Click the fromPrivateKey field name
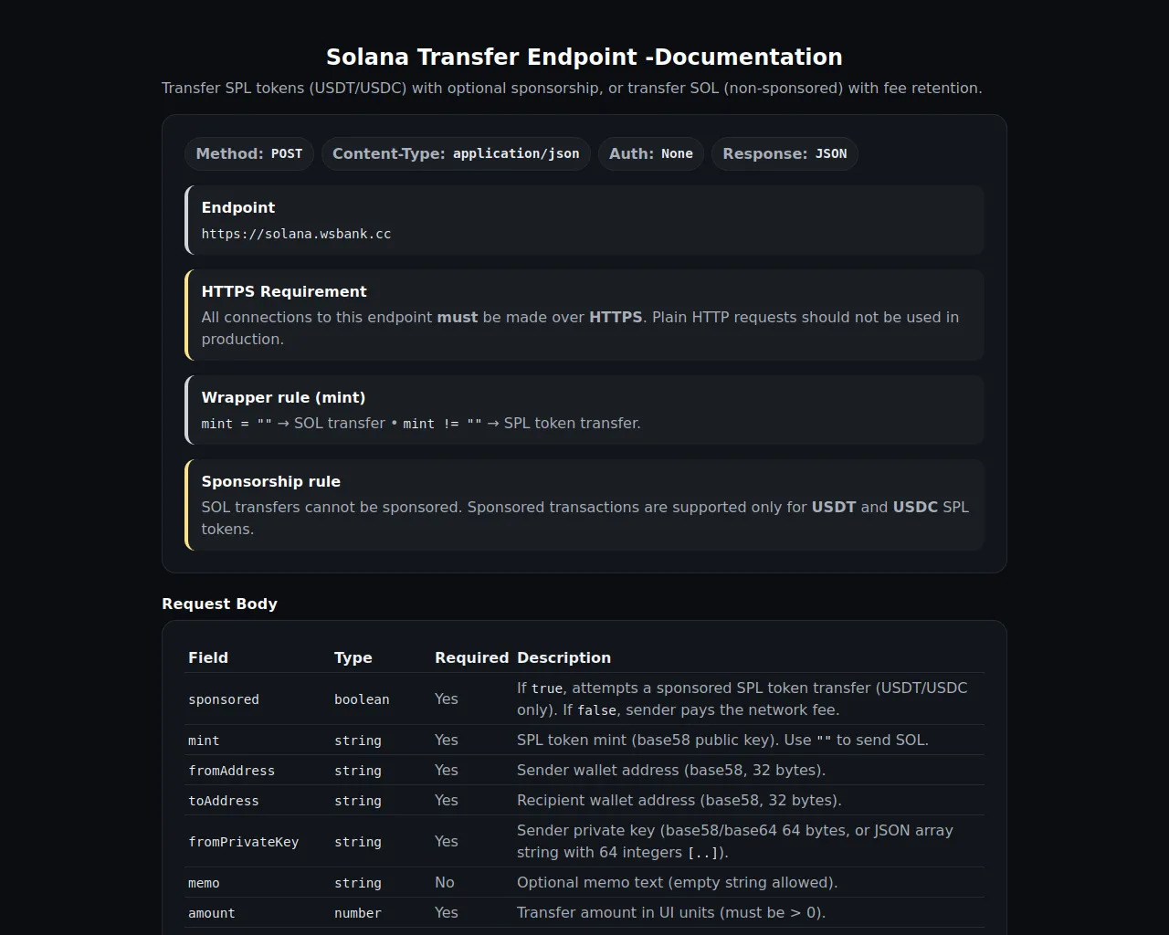 pos(243,842)
